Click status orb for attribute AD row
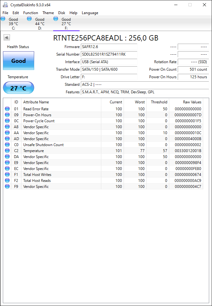The height and width of the screenshot is (306, 212). (7, 139)
